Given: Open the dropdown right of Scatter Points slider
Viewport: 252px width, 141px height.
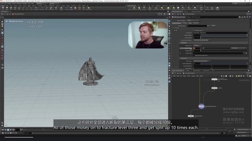Looking at the screenshot, I should pyautogui.click(x=239, y=48).
